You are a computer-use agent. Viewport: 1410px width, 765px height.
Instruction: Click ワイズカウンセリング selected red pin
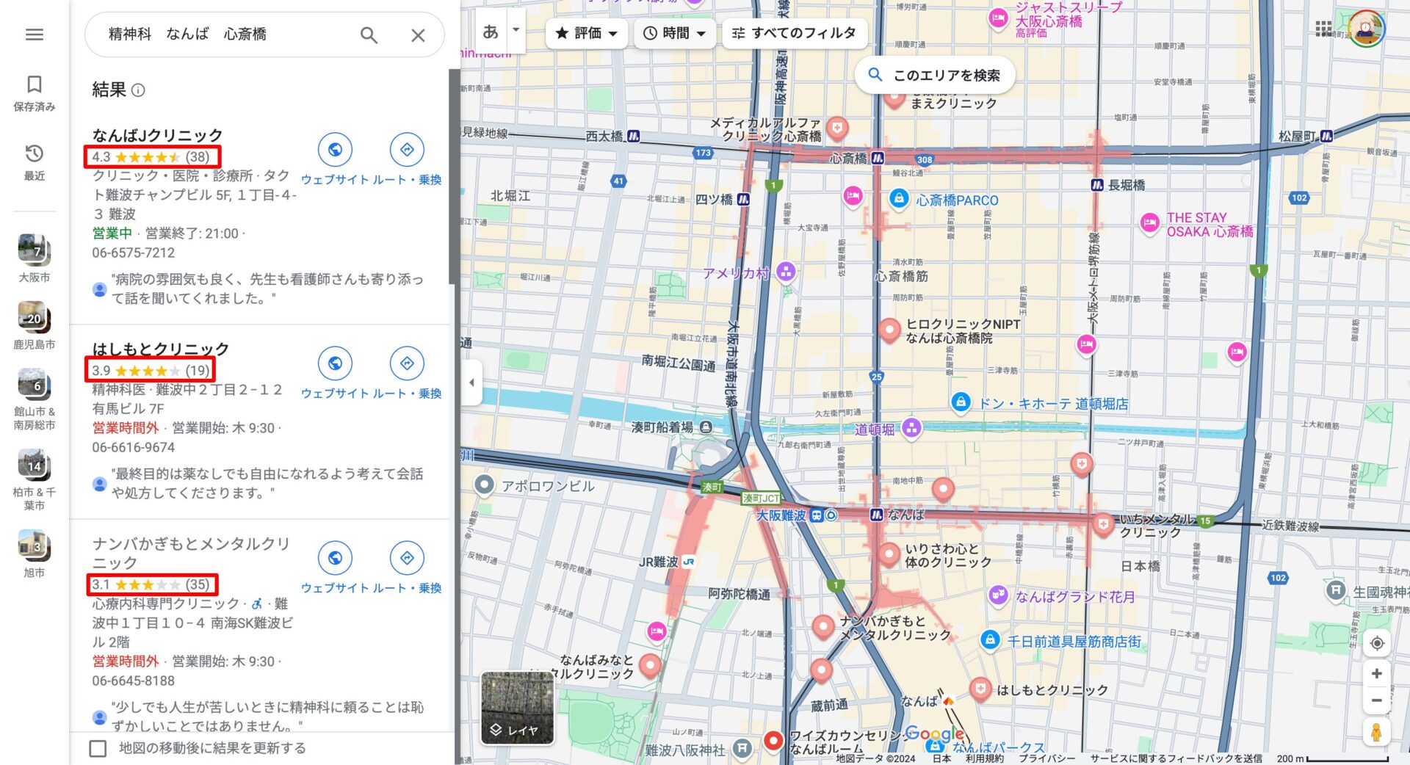(x=773, y=741)
